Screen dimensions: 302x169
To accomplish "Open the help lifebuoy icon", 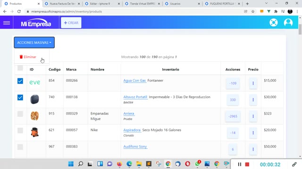I will [x=274, y=23].
